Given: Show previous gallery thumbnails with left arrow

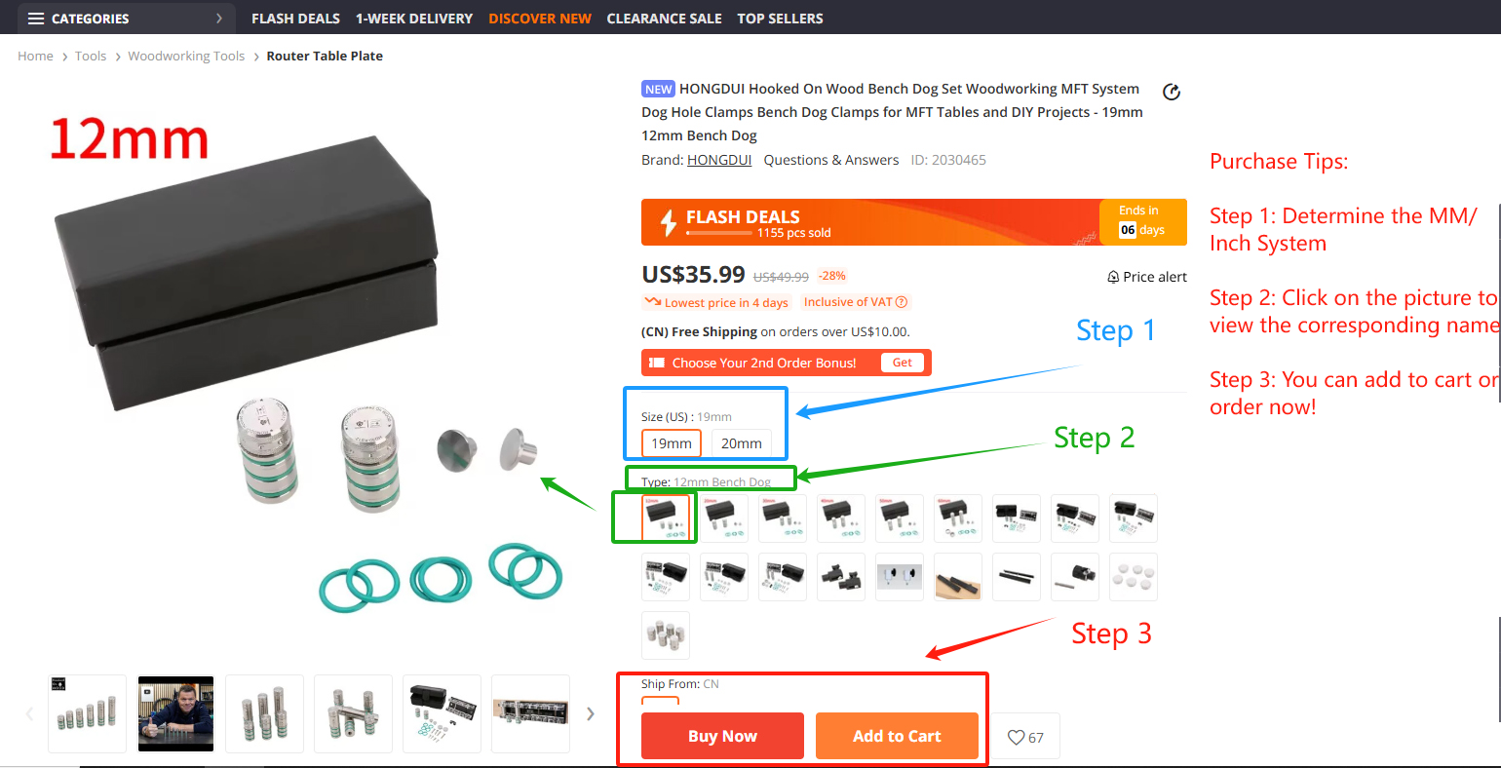Looking at the screenshot, I should click(29, 713).
